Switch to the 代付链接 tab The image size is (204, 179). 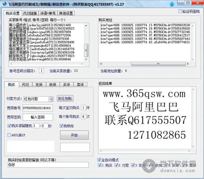point(30,13)
